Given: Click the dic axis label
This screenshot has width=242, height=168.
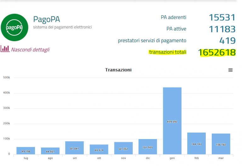Looking at the screenshot, I should (x=148, y=158).
